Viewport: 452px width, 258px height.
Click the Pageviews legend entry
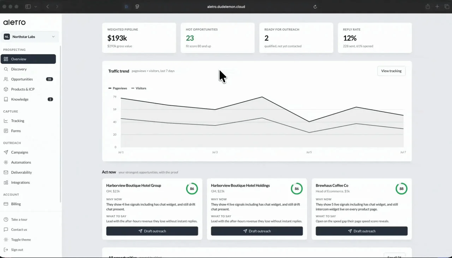click(118, 88)
